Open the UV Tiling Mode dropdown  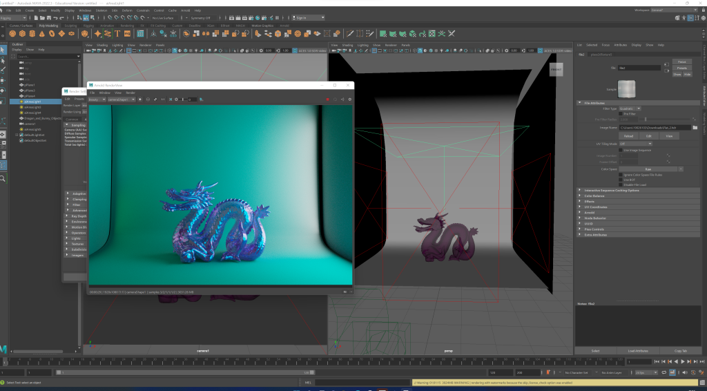[x=635, y=144]
